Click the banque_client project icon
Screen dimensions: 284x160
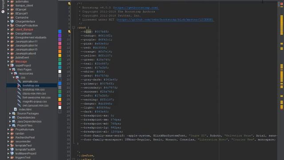(12, 5)
